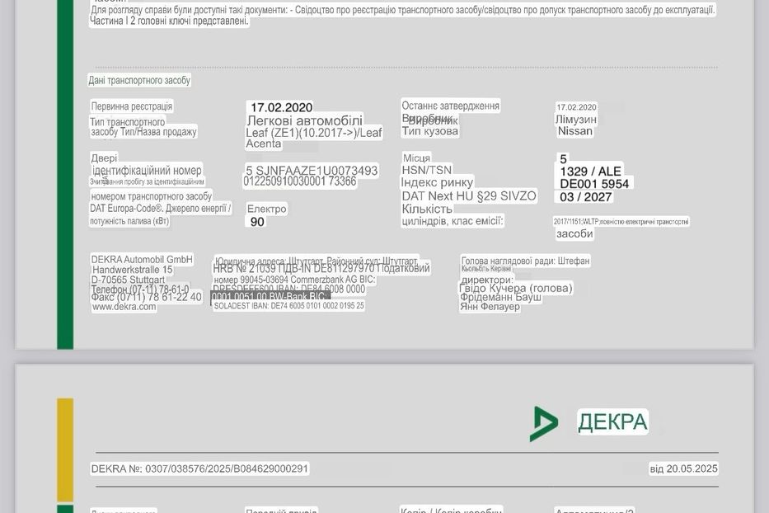
Task: Click the code "01225091003000173366"
Action: coord(300,181)
